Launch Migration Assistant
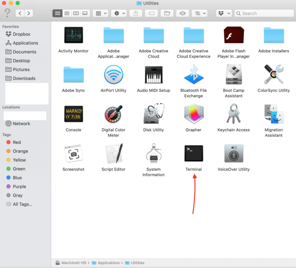This screenshot has height=268, width=296. [x=274, y=114]
